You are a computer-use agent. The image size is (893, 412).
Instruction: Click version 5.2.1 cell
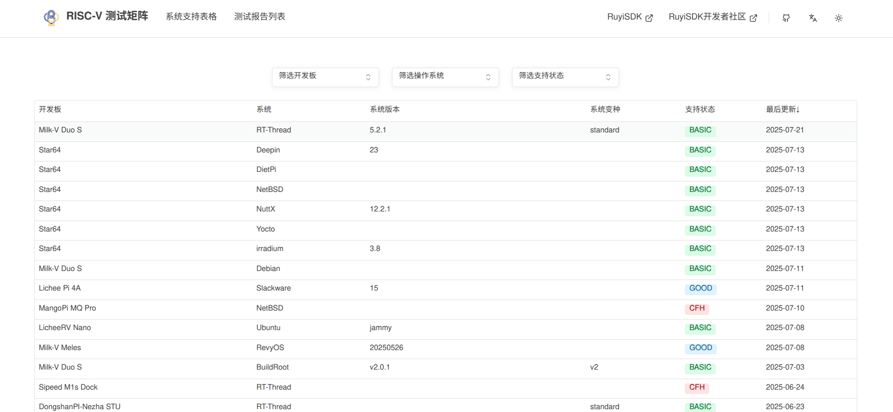click(x=378, y=130)
